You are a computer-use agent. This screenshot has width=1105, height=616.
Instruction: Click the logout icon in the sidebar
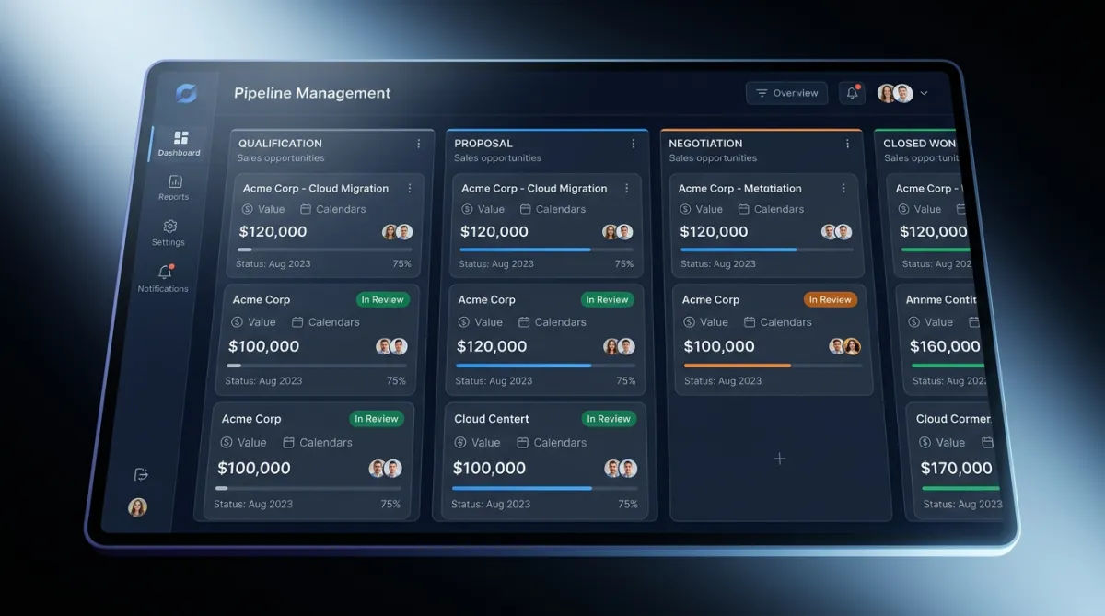click(141, 474)
